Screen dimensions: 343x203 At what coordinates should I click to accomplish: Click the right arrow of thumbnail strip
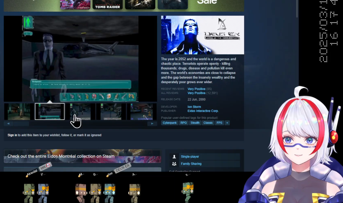152,124
